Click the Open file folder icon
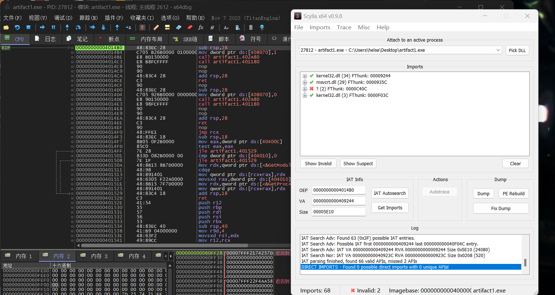Screen dimensions: 555x295 pos(6,27)
